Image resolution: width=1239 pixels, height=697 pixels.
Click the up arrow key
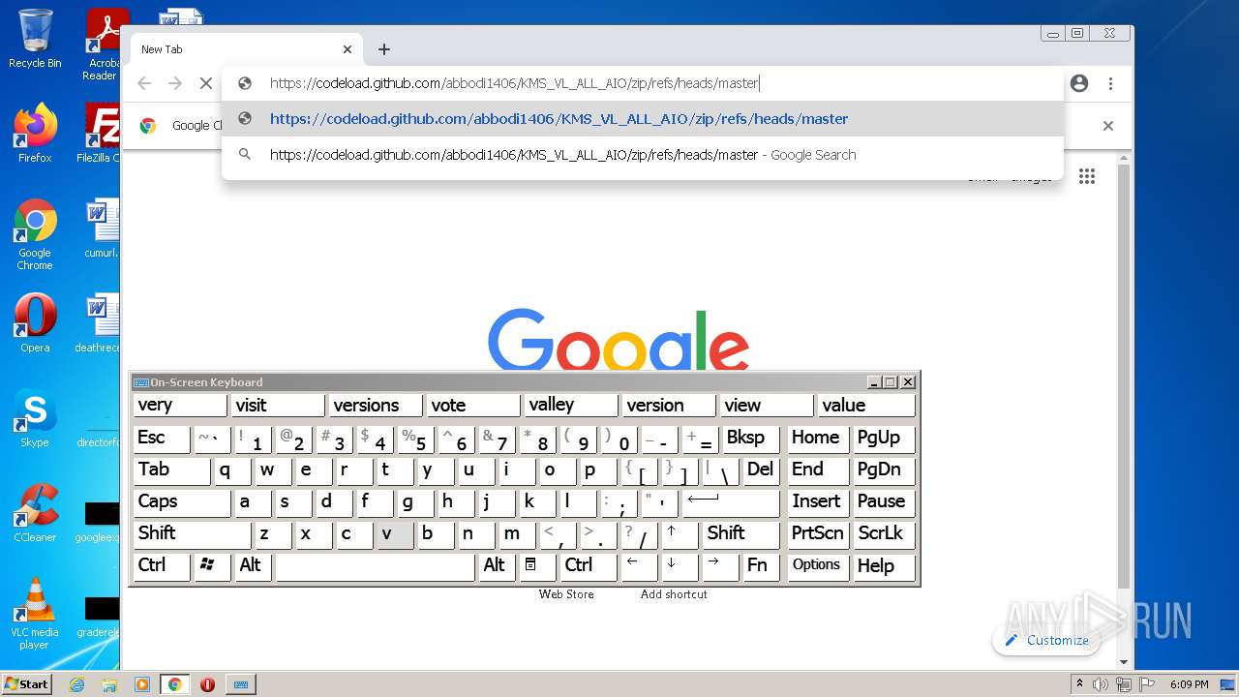[680, 534]
